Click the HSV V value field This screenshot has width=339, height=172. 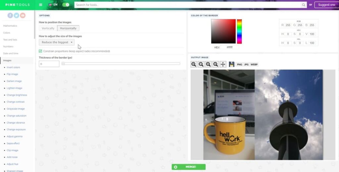(312, 34)
